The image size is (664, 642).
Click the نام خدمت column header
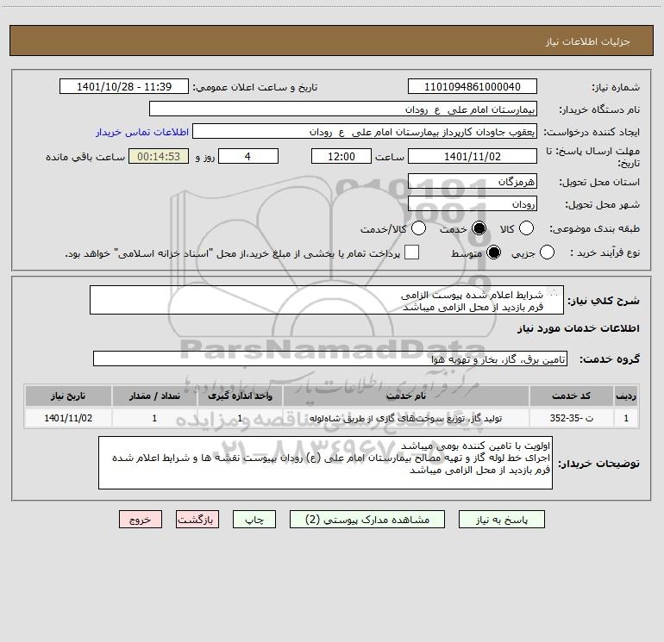(405, 396)
